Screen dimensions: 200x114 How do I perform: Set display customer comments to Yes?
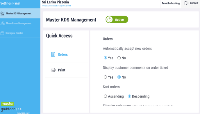[105, 77]
